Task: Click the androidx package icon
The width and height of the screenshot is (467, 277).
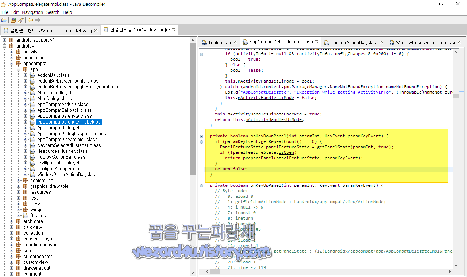Action: point(12,46)
